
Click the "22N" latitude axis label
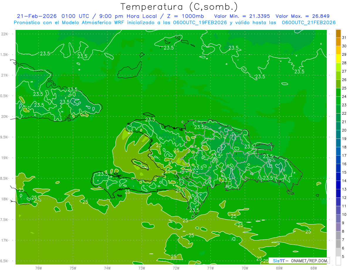coord(4,34)
